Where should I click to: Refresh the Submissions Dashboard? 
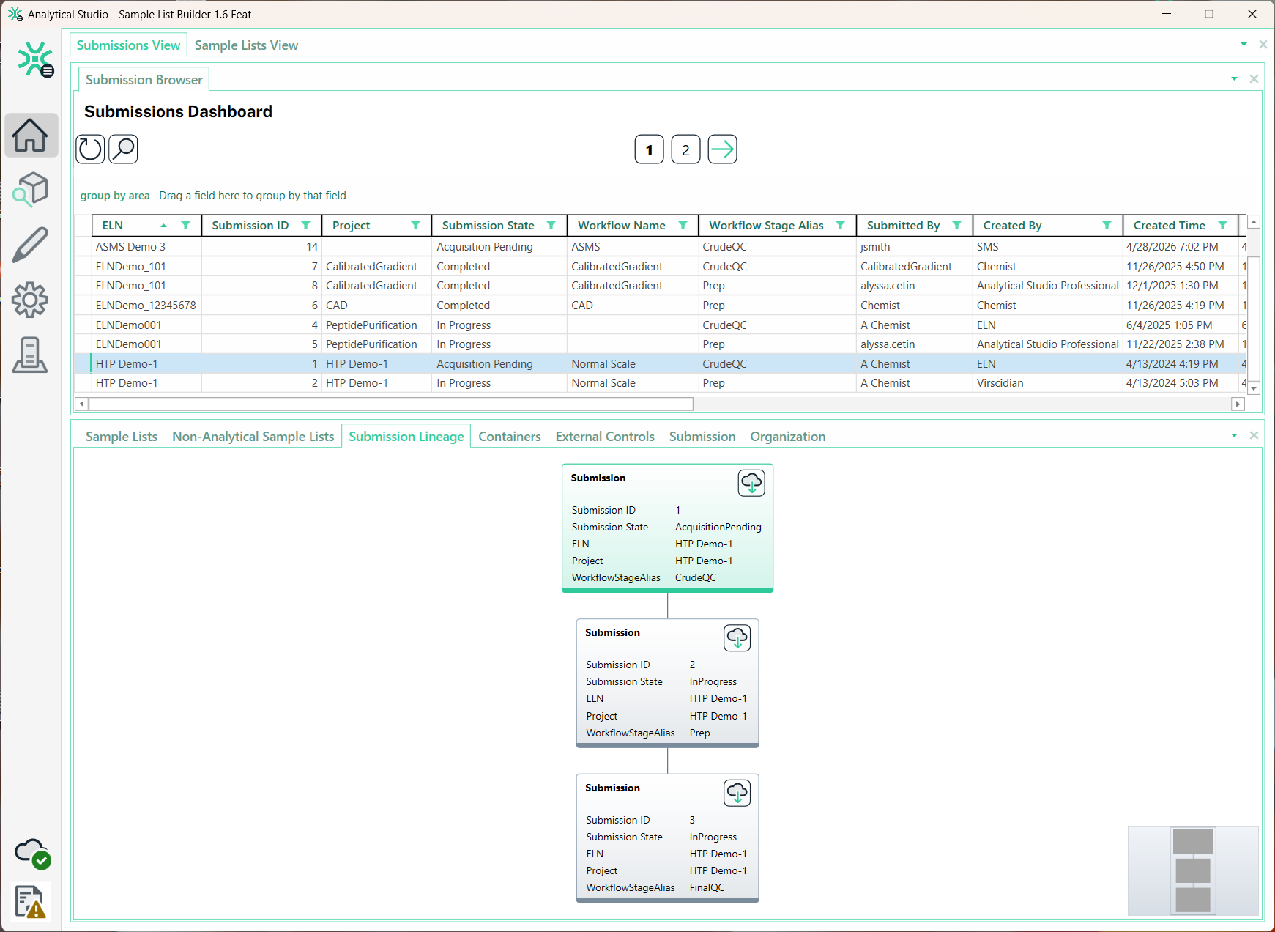coord(90,149)
